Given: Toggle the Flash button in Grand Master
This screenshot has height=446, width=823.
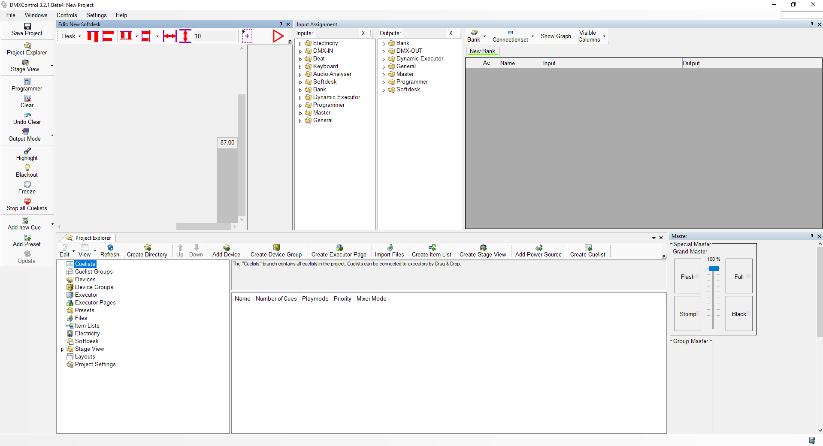Looking at the screenshot, I should (x=687, y=277).
